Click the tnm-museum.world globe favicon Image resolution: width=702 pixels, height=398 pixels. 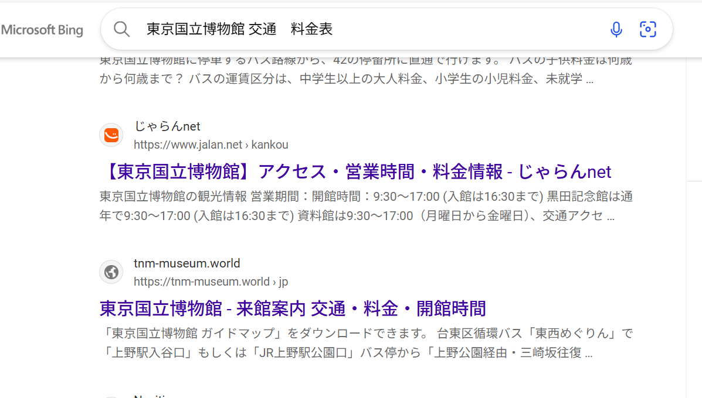[111, 272]
